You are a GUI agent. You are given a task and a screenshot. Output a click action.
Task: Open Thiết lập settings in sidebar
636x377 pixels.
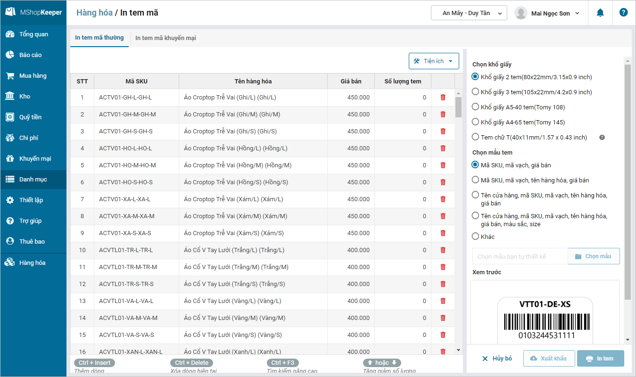(x=31, y=200)
